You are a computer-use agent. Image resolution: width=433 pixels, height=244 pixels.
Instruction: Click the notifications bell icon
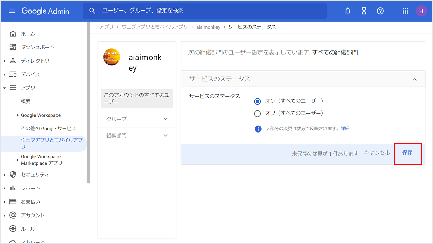(x=348, y=11)
